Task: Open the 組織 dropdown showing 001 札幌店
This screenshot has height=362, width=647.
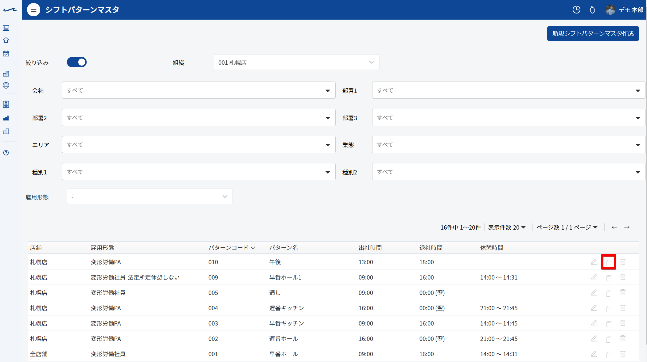Action: click(296, 62)
